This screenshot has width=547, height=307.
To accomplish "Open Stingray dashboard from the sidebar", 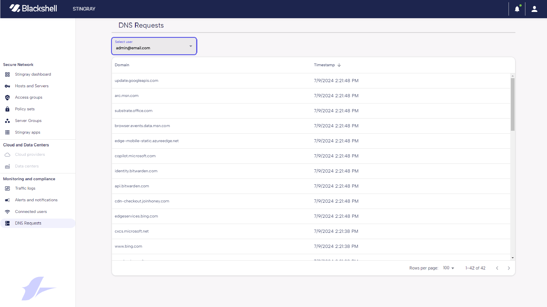I will tap(33, 74).
